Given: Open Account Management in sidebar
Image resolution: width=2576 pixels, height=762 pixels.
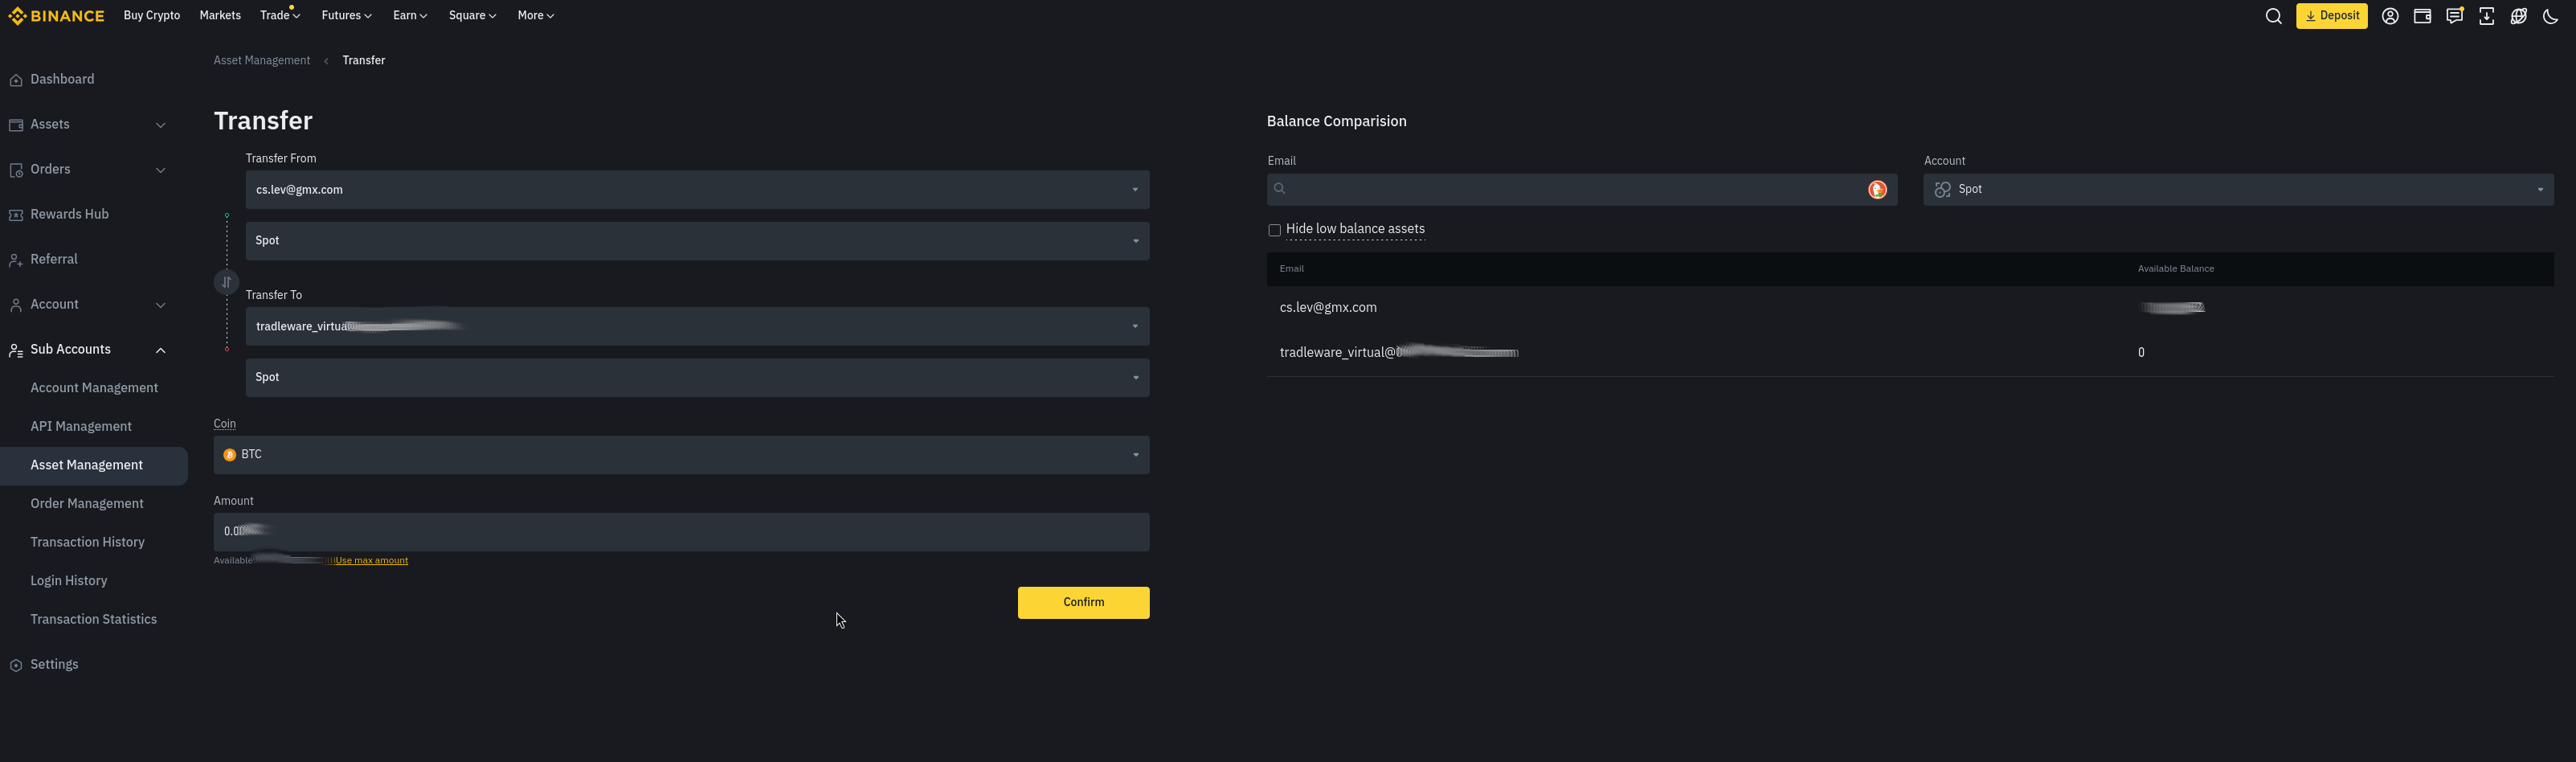Looking at the screenshot, I should tap(94, 388).
